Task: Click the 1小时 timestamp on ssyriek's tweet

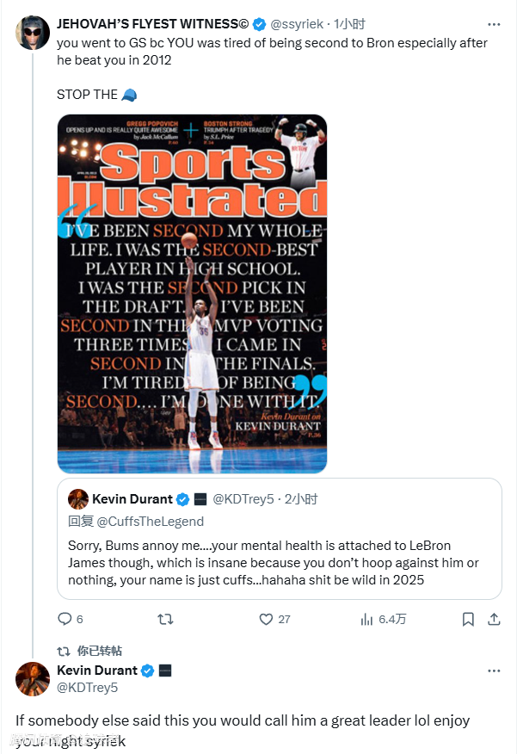Action: coord(350,24)
